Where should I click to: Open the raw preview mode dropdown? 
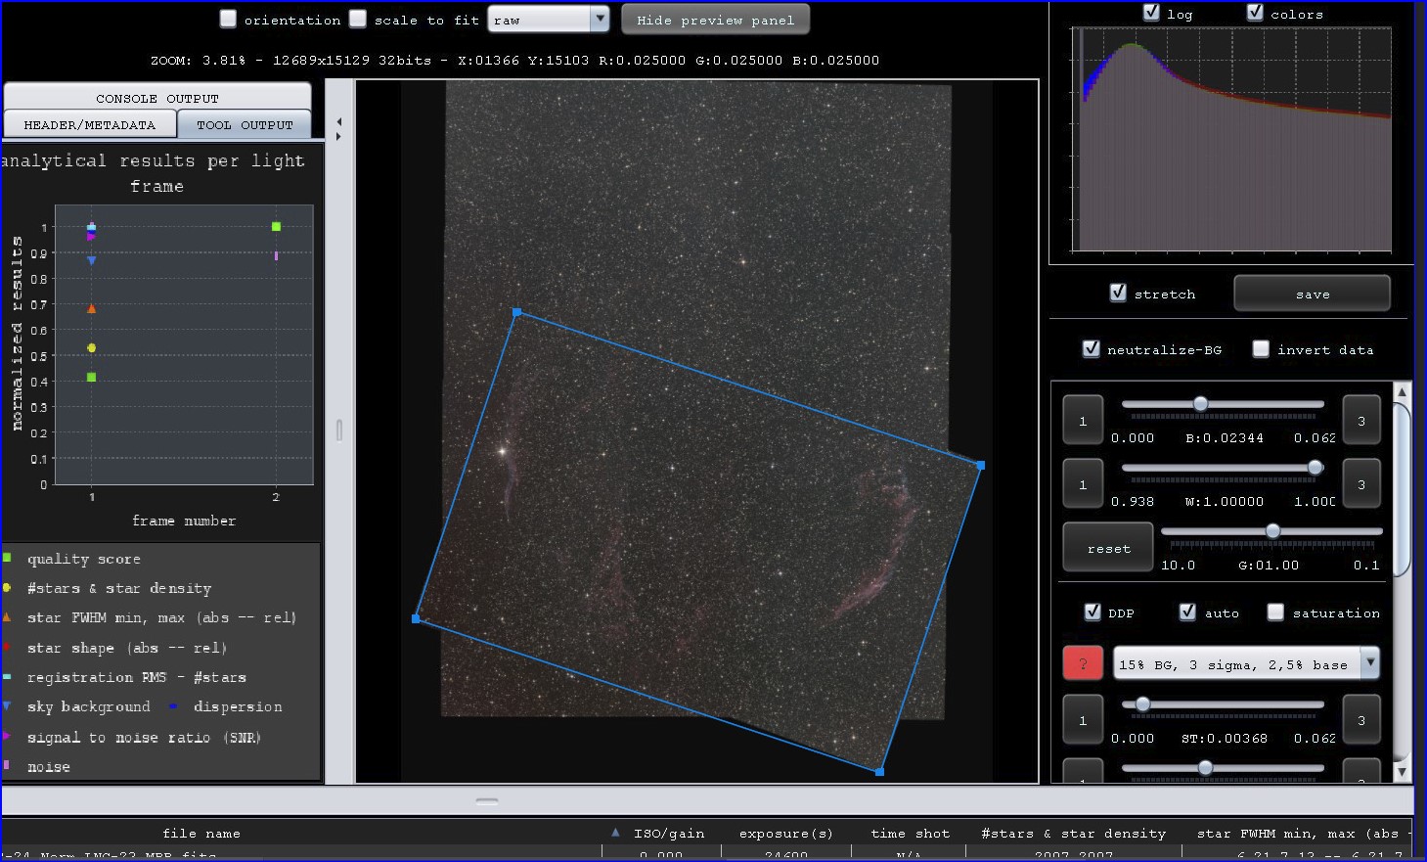pos(598,19)
